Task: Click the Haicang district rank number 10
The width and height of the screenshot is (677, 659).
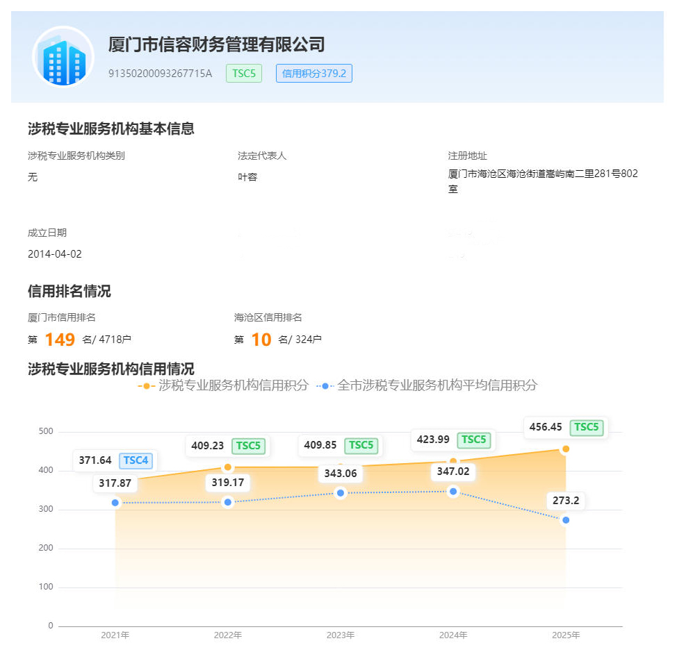Action: tap(261, 340)
